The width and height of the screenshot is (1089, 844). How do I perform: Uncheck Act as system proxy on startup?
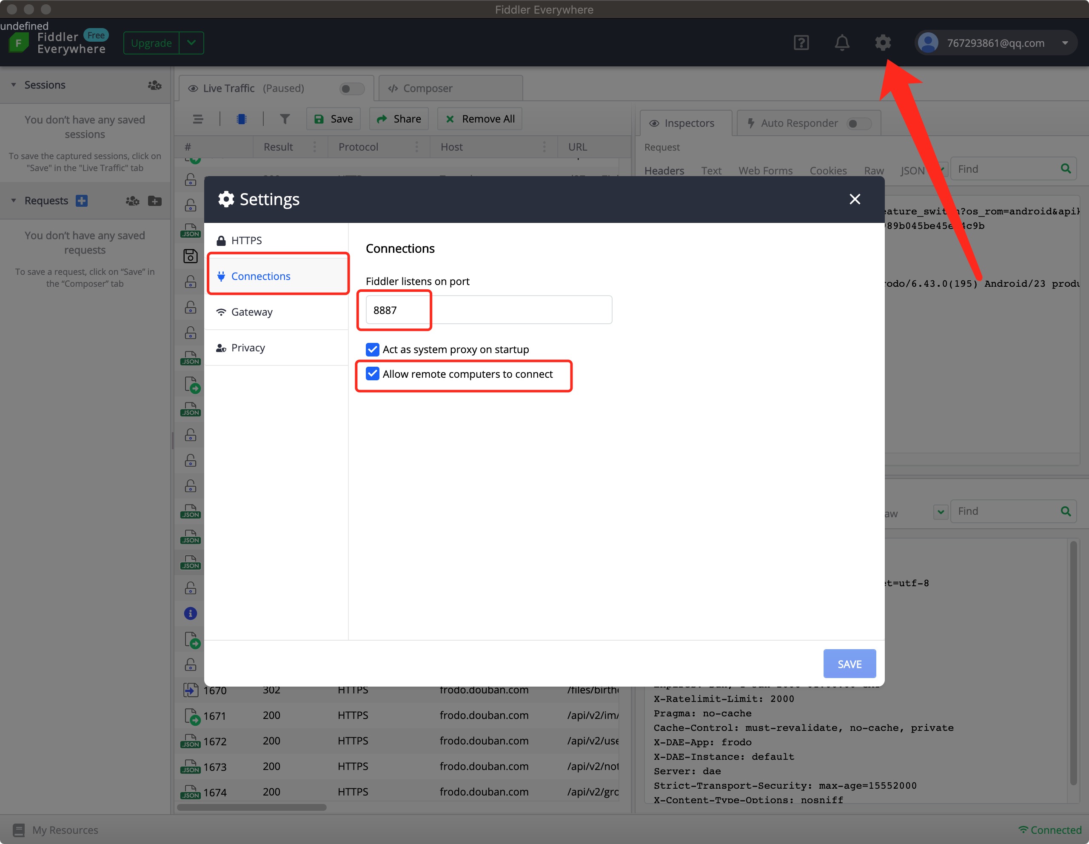point(373,349)
